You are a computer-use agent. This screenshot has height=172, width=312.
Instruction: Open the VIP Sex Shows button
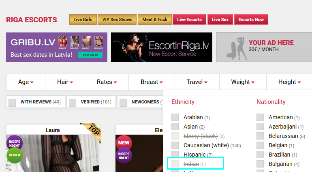click(117, 19)
